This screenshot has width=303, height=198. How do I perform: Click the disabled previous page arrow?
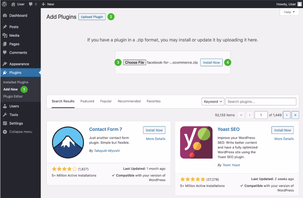250,115
